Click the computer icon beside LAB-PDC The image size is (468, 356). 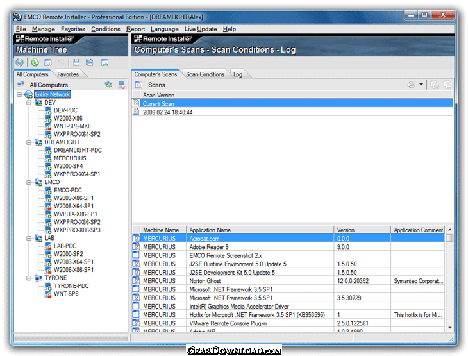[x=47, y=246]
